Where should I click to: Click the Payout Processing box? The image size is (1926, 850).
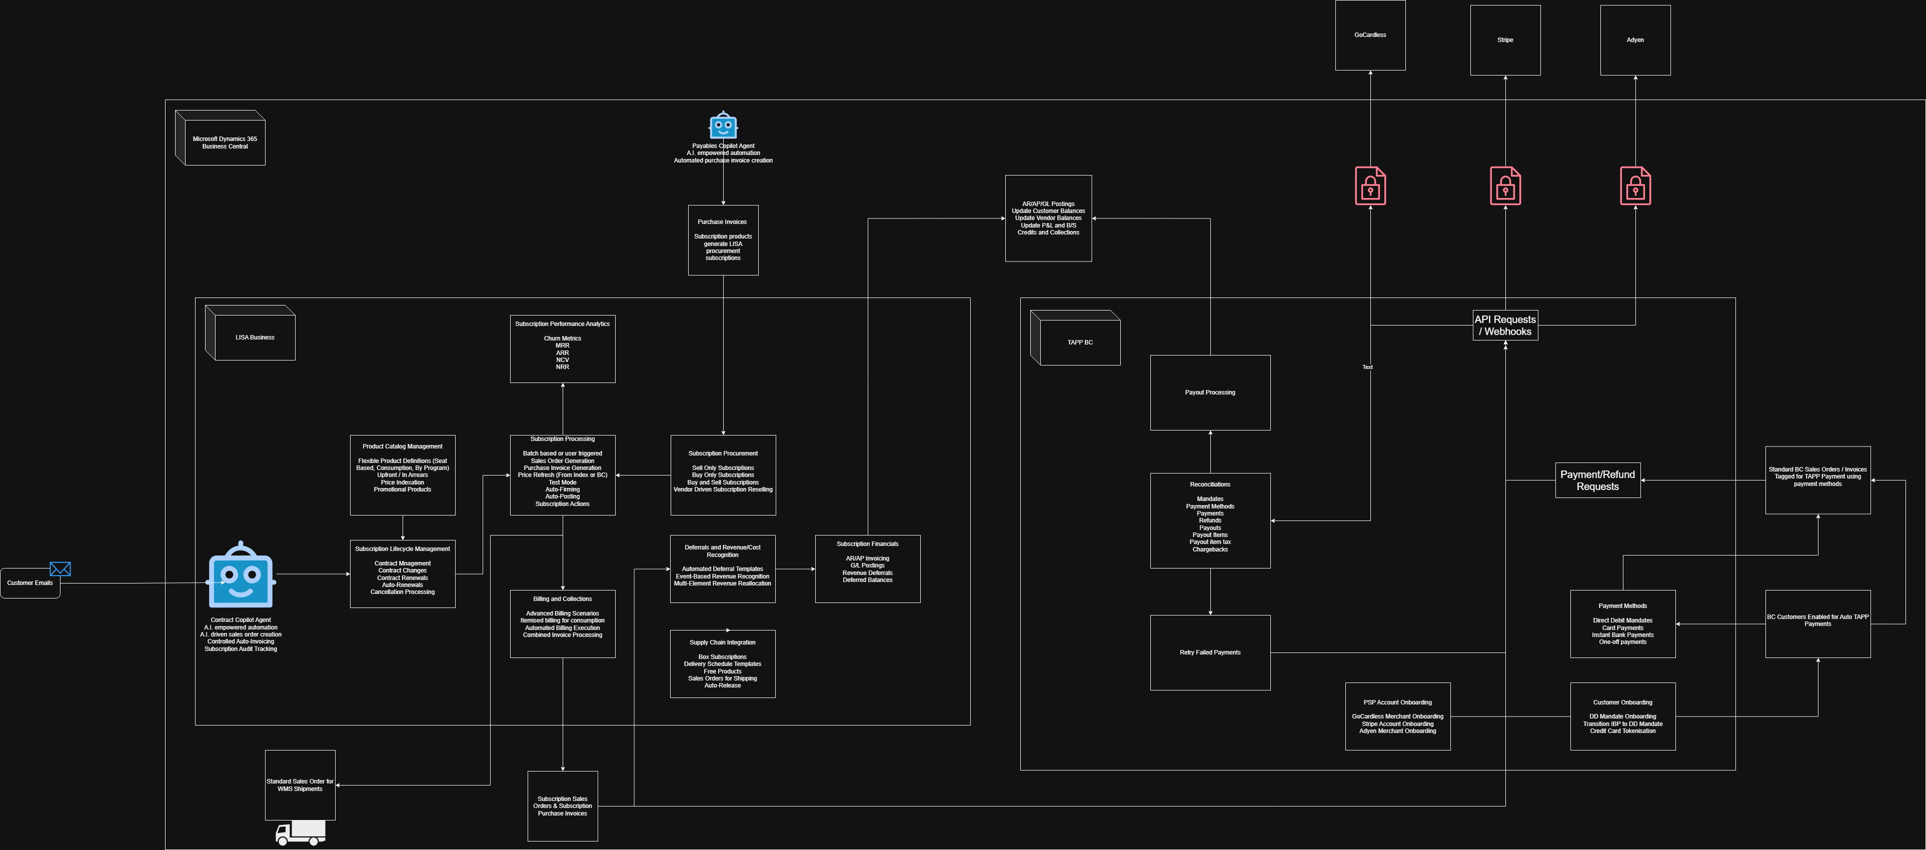coord(1210,392)
